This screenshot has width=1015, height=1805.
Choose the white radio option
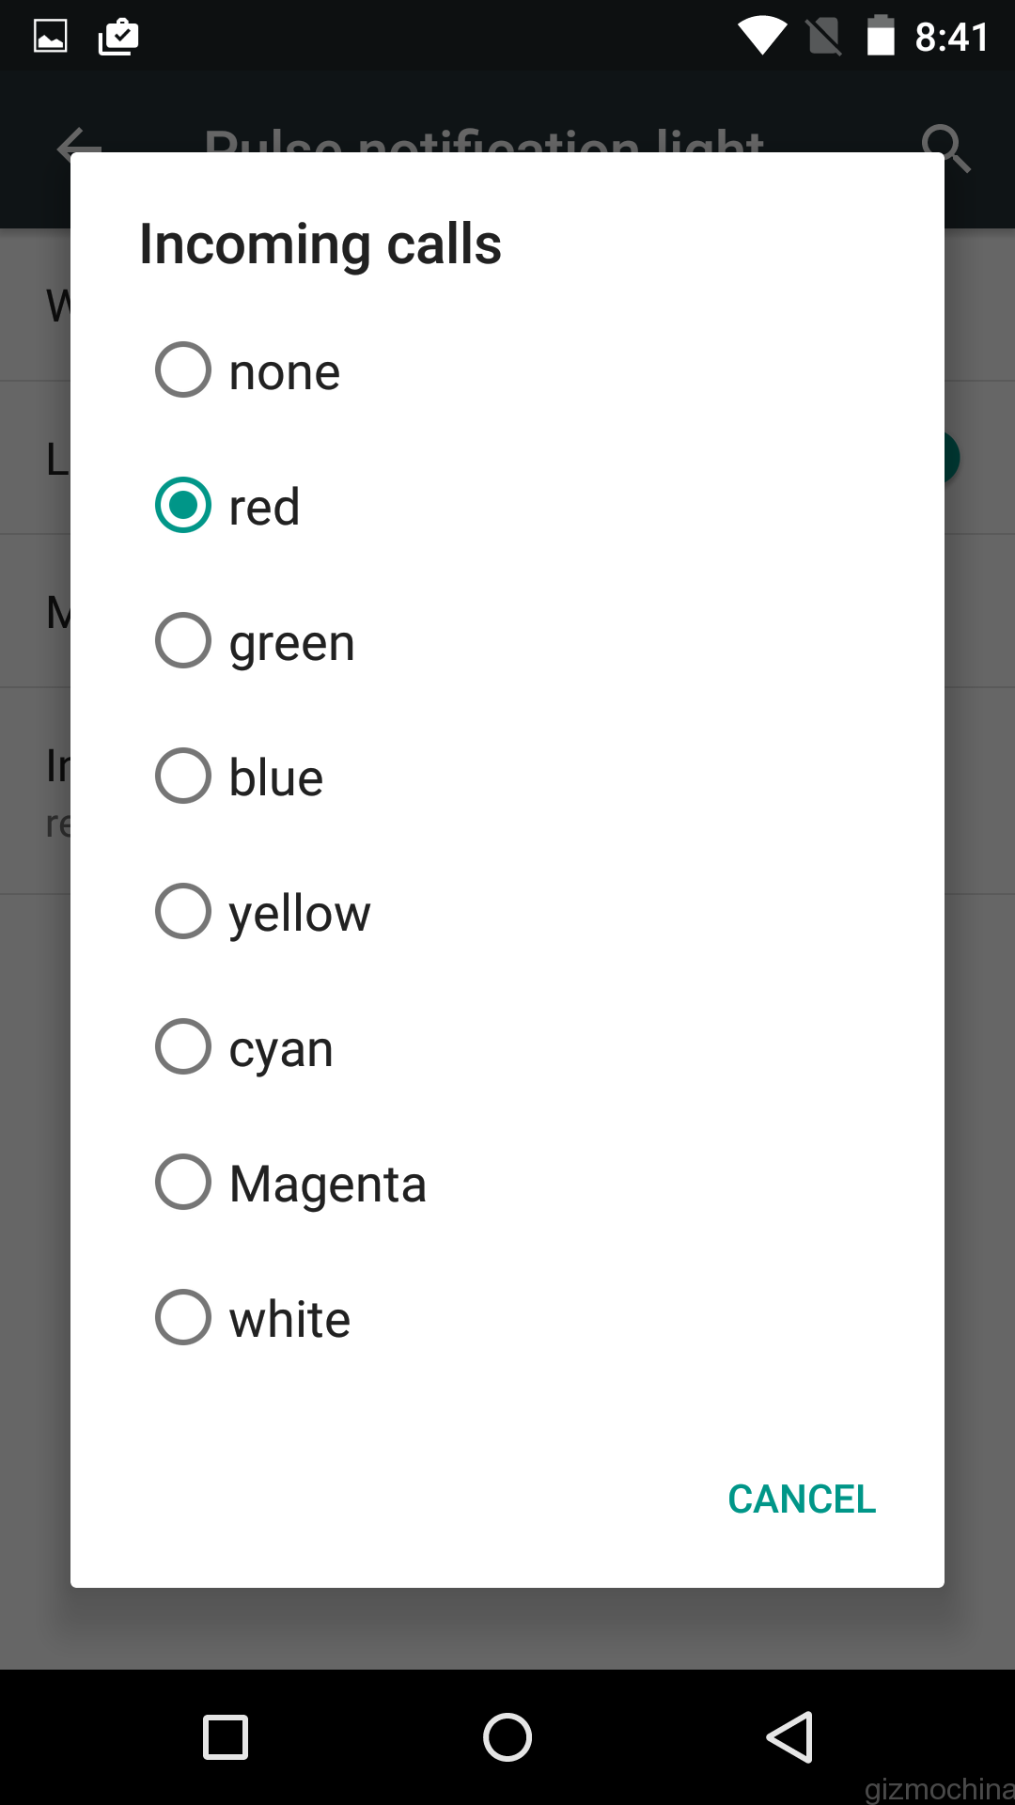[x=183, y=1317]
